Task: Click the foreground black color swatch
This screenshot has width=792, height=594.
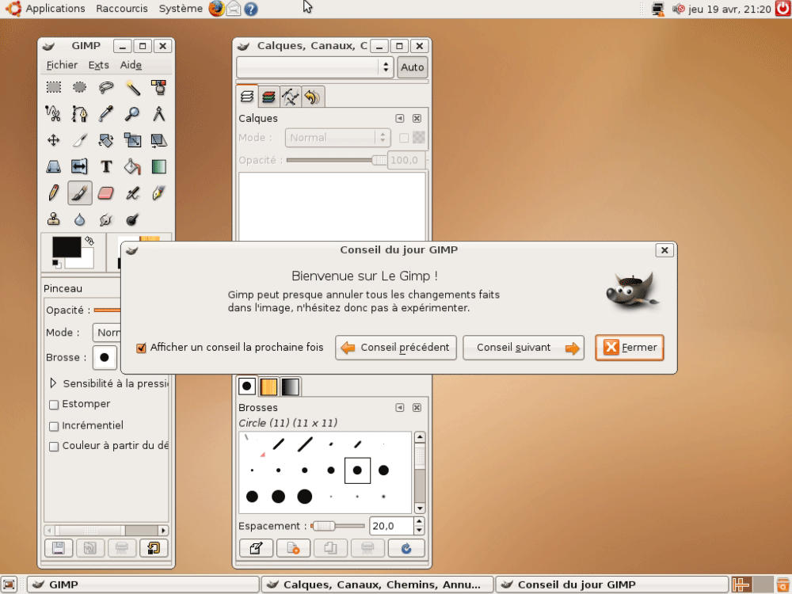Action: [x=67, y=247]
